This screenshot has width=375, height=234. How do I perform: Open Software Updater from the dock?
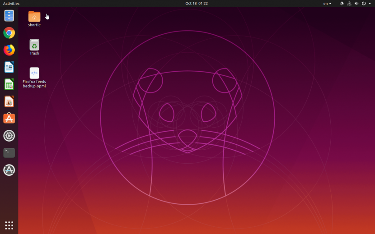click(9, 170)
